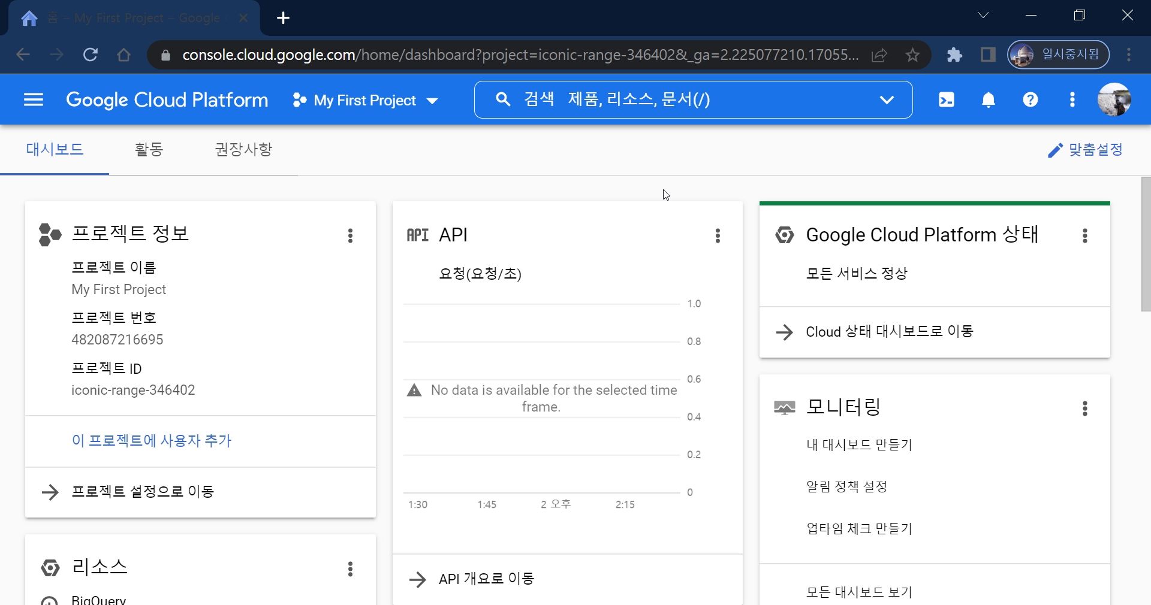Open the Google account avatar menu
1151x605 pixels.
(x=1114, y=99)
